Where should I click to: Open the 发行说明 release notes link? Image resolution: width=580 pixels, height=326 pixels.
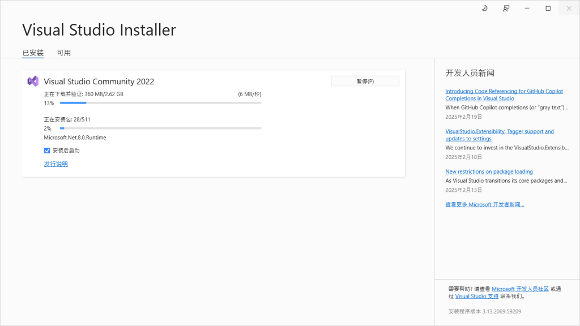click(56, 164)
